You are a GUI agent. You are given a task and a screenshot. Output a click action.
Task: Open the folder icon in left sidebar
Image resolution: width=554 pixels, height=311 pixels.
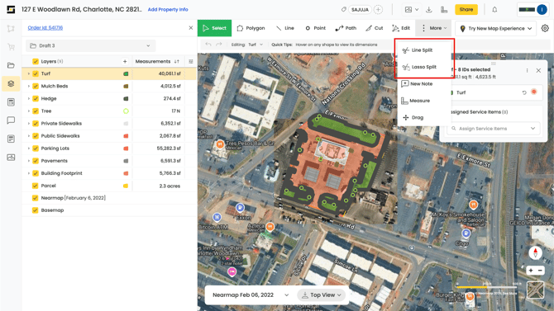coord(11,65)
